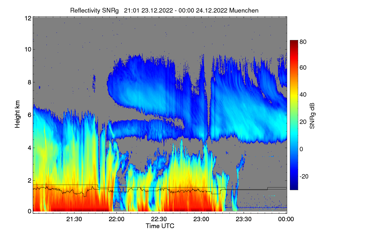Image resolution: width=377 pixels, height=251 pixels.
Task: Click the 'Time UTC' axis label
Action: (x=160, y=226)
